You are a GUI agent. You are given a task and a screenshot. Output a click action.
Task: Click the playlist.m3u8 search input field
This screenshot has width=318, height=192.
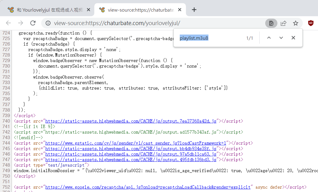tap(214, 38)
